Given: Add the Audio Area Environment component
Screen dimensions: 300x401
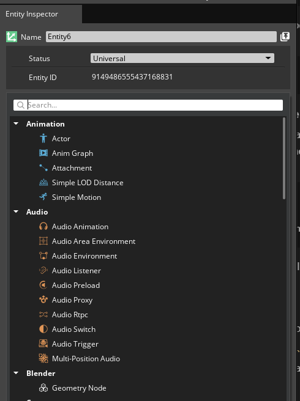Looking at the screenshot, I should pyautogui.click(x=94, y=241).
